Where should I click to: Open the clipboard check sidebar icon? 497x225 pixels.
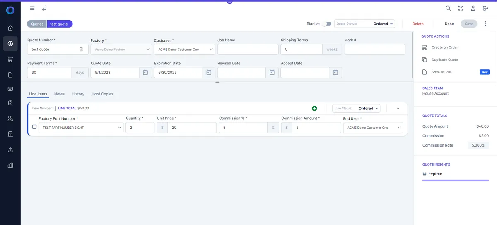[10, 103]
